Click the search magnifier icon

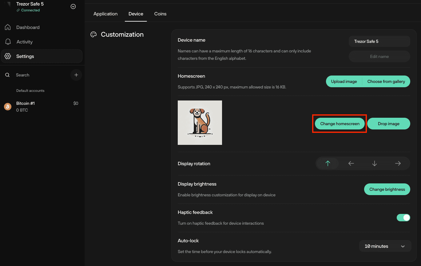(x=7, y=75)
